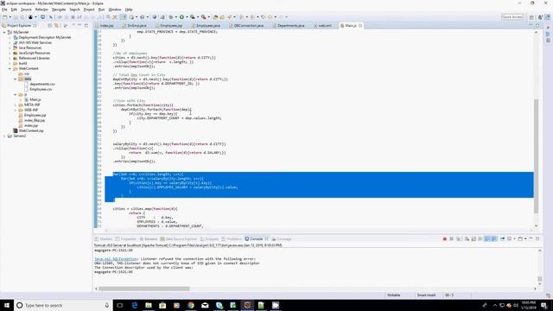553x311 pixels.
Task: Expand the Referenced Libraries node
Action: 10,58
